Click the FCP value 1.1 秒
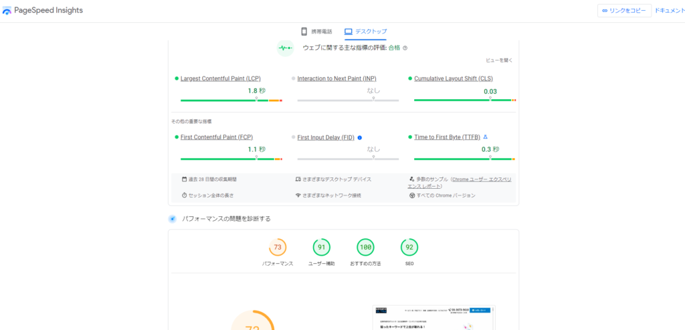The height and width of the screenshot is (330, 685). (256, 149)
